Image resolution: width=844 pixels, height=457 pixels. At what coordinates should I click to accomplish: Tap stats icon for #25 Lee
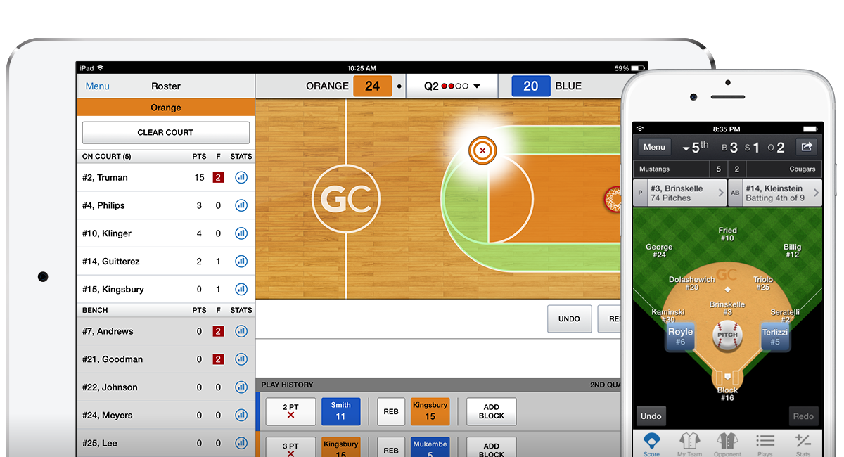(241, 443)
